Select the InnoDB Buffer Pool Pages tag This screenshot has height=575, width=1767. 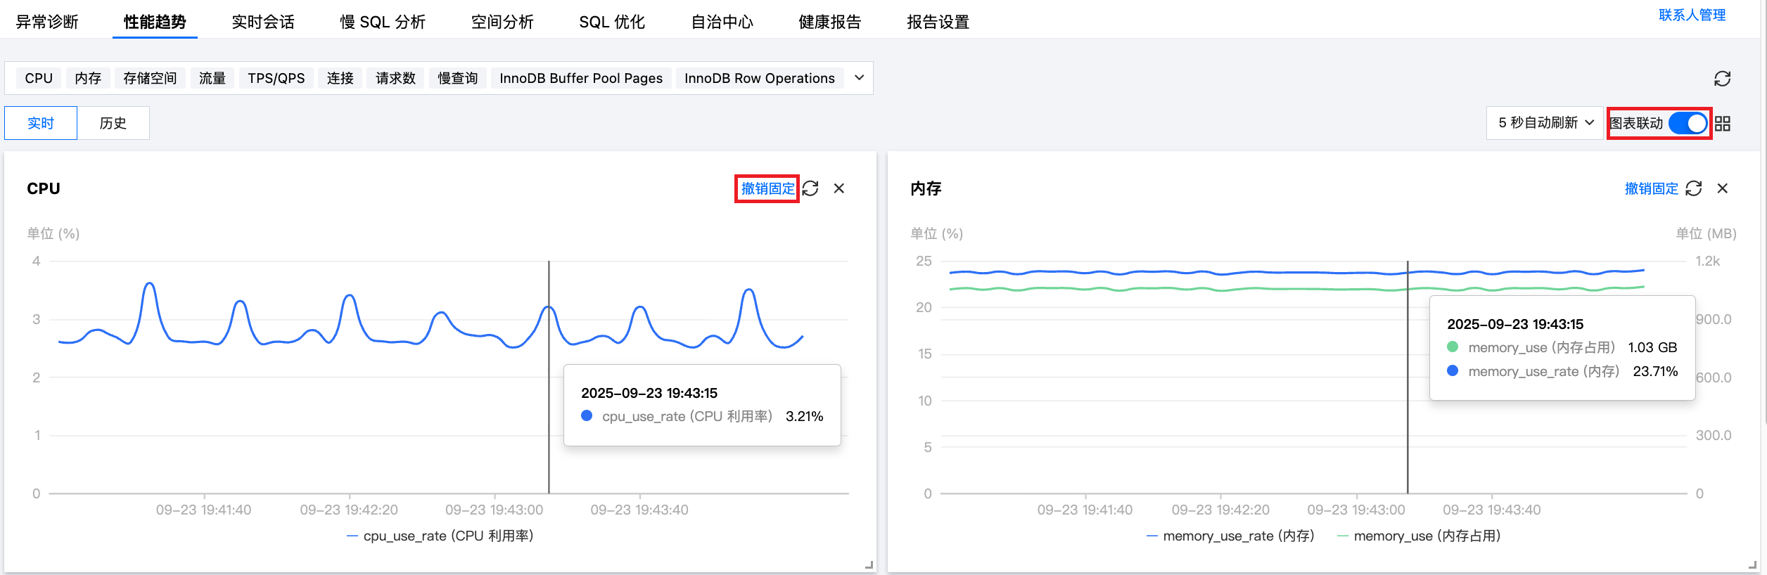pos(581,78)
